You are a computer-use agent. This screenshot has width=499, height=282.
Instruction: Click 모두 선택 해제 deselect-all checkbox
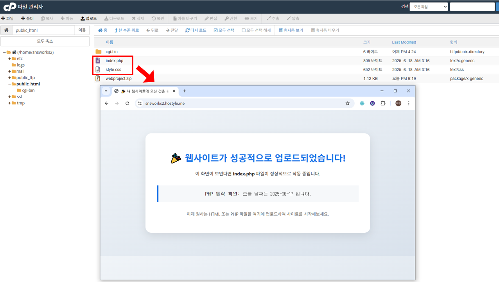256,30
